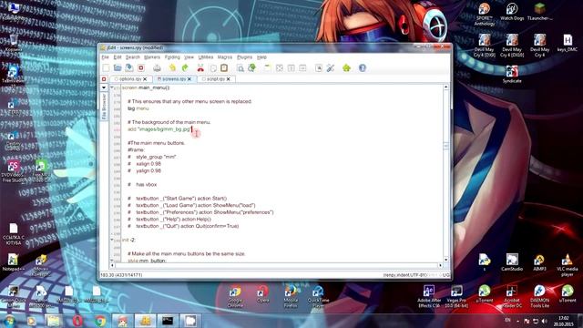Open Global Options via the tools icon
Viewport: 583px width, 328px height.
(x=330, y=68)
